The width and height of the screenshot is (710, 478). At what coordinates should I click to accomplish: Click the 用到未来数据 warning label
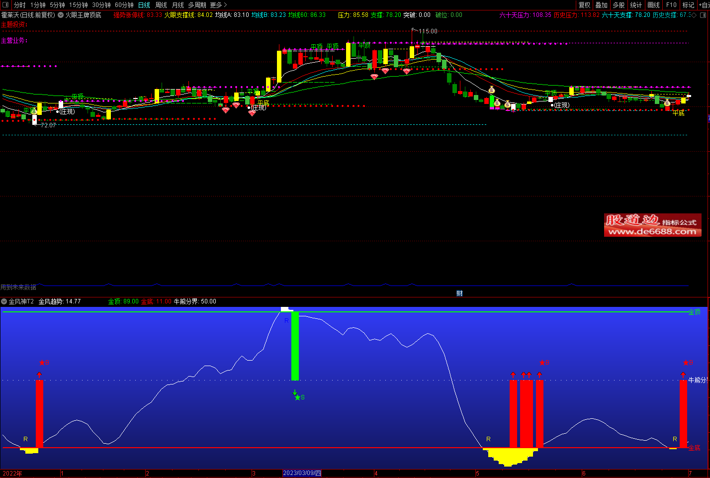coord(18,287)
